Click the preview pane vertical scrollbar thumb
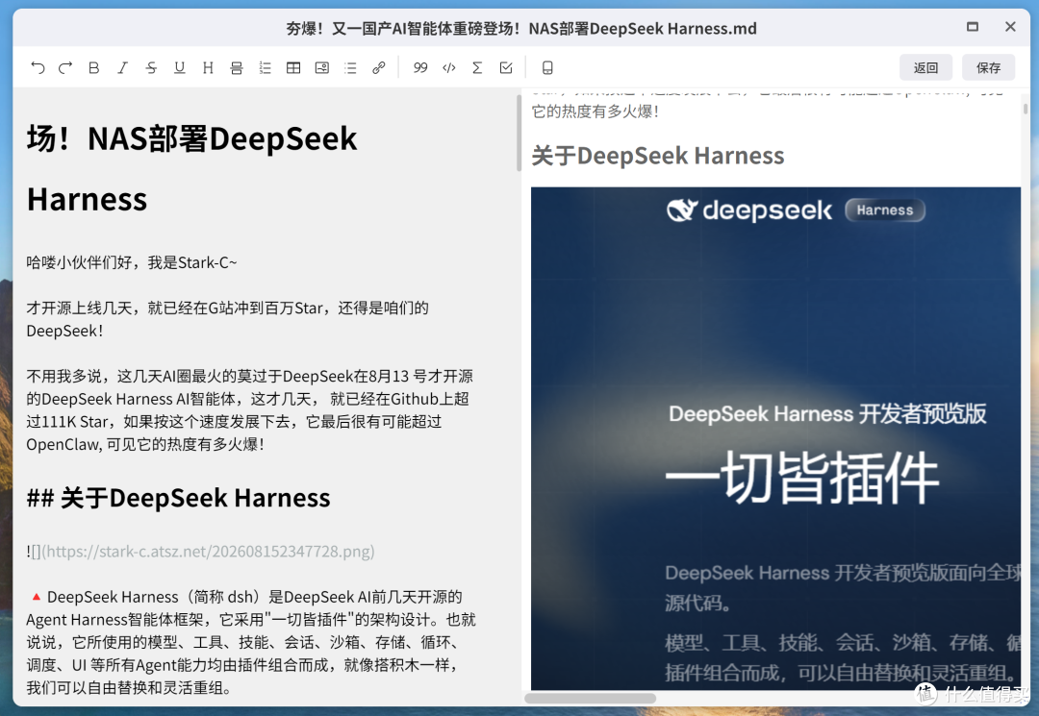1039x716 pixels. pos(1026,108)
